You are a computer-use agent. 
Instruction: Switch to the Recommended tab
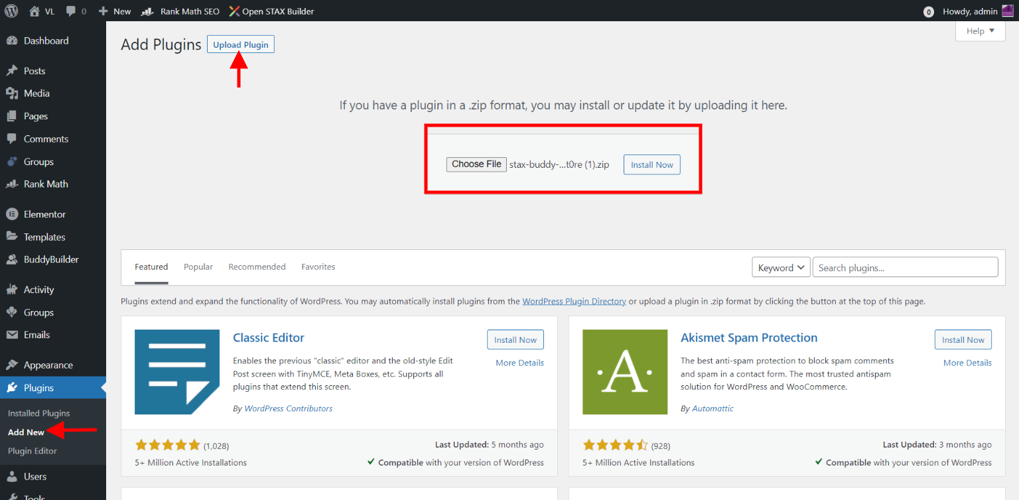click(x=257, y=267)
